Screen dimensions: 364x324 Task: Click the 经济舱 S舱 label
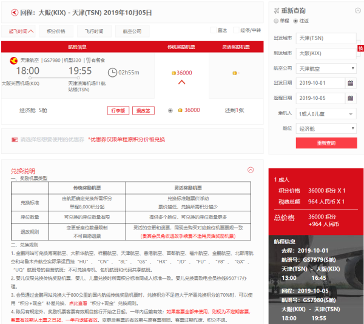coord(33,110)
